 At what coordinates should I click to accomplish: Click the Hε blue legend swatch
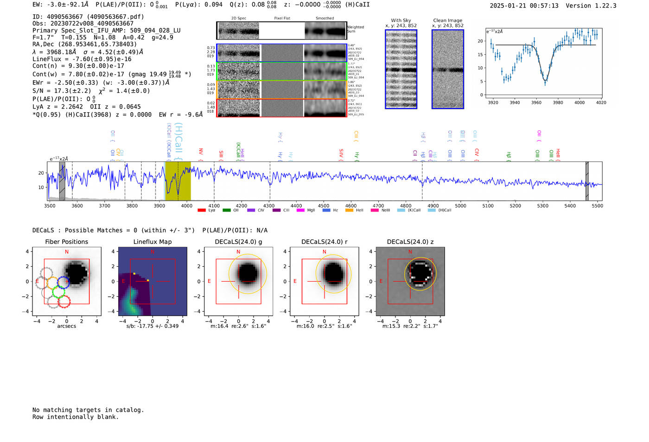pos(326,210)
